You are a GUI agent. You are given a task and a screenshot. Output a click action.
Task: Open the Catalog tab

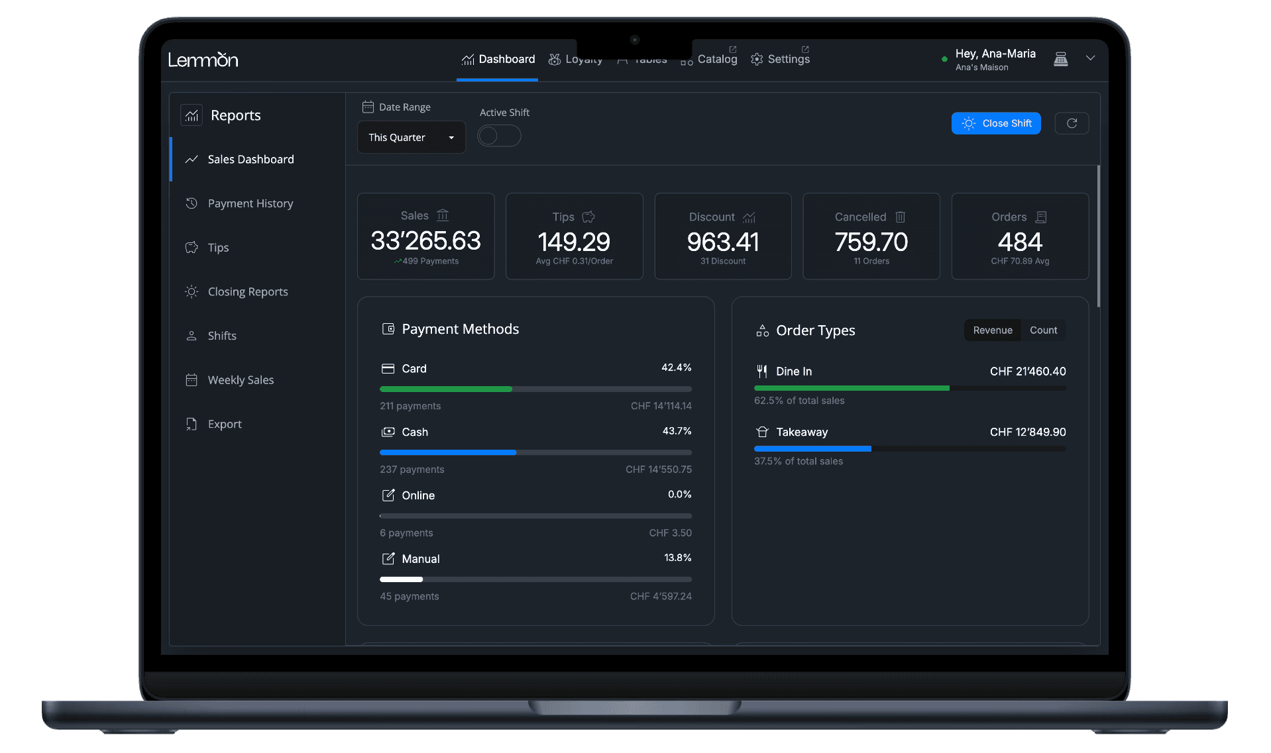(708, 60)
